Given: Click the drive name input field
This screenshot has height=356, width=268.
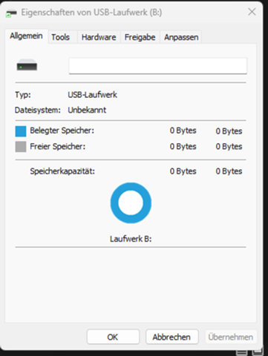Looking at the screenshot, I should pyautogui.click(x=158, y=66).
